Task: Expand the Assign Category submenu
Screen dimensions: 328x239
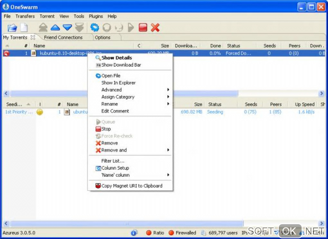Action: 130,97
